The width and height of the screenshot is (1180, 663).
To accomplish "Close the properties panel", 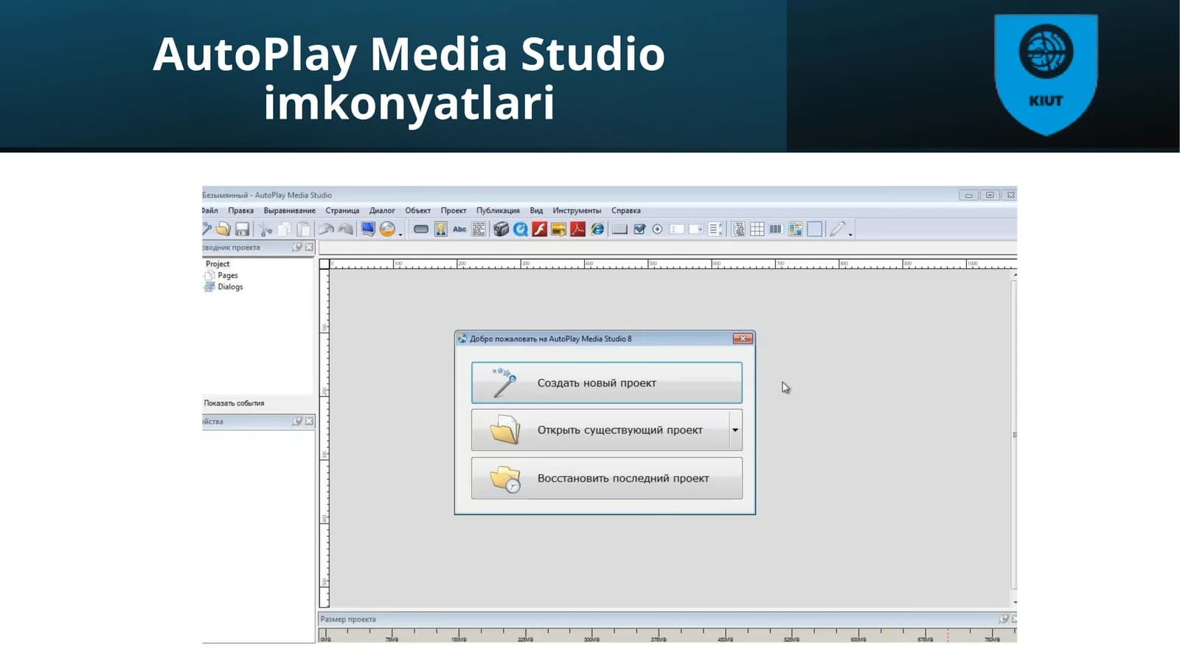I will point(309,421).
